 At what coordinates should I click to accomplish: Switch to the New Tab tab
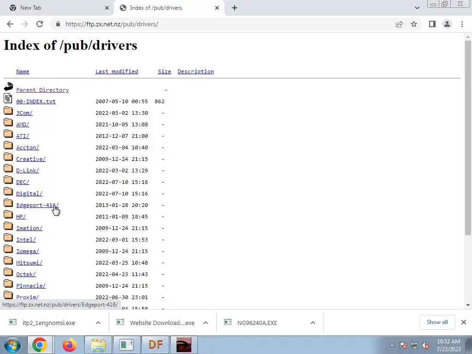pyautogui.click(x=57, y=8)
